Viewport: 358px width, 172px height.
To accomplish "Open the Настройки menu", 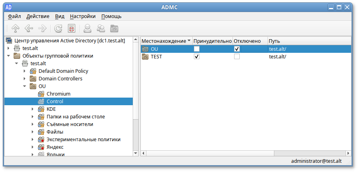I will (82, 16).
